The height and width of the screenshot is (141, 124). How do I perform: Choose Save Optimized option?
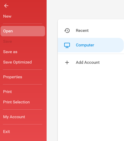point(17,62)
